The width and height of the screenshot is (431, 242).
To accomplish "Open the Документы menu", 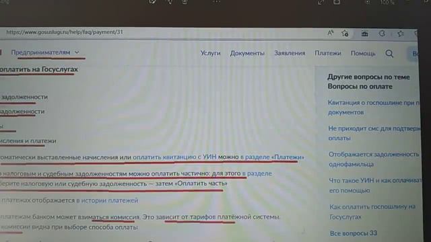I will pos(247,53).
